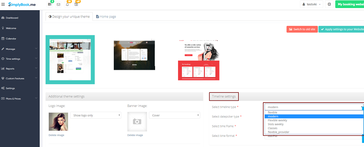The image size is (364, 147).
Task: Open the Show logo only dropdown
Action: click(x=95, y=115)
